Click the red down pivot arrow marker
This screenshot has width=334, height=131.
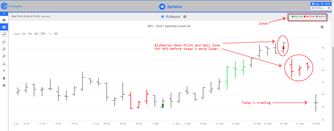point(283,48)
